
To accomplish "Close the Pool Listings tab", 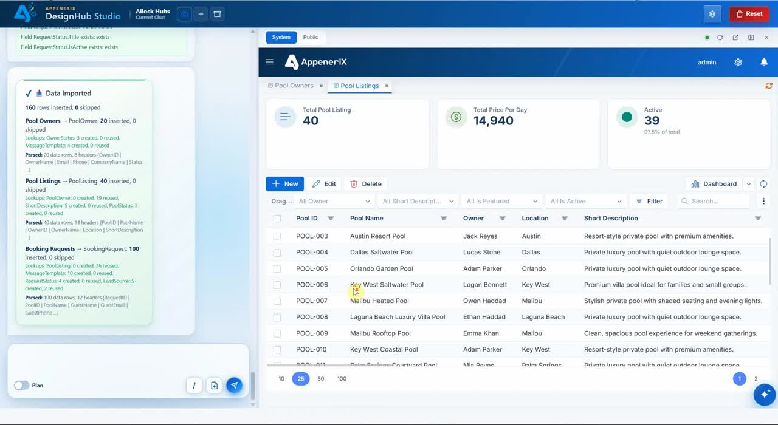I will pos(387,86).
